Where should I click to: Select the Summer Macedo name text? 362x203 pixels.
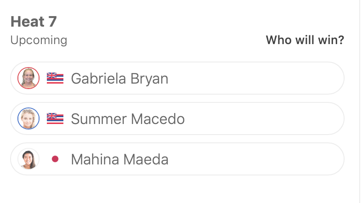click(x=128, y=119)
